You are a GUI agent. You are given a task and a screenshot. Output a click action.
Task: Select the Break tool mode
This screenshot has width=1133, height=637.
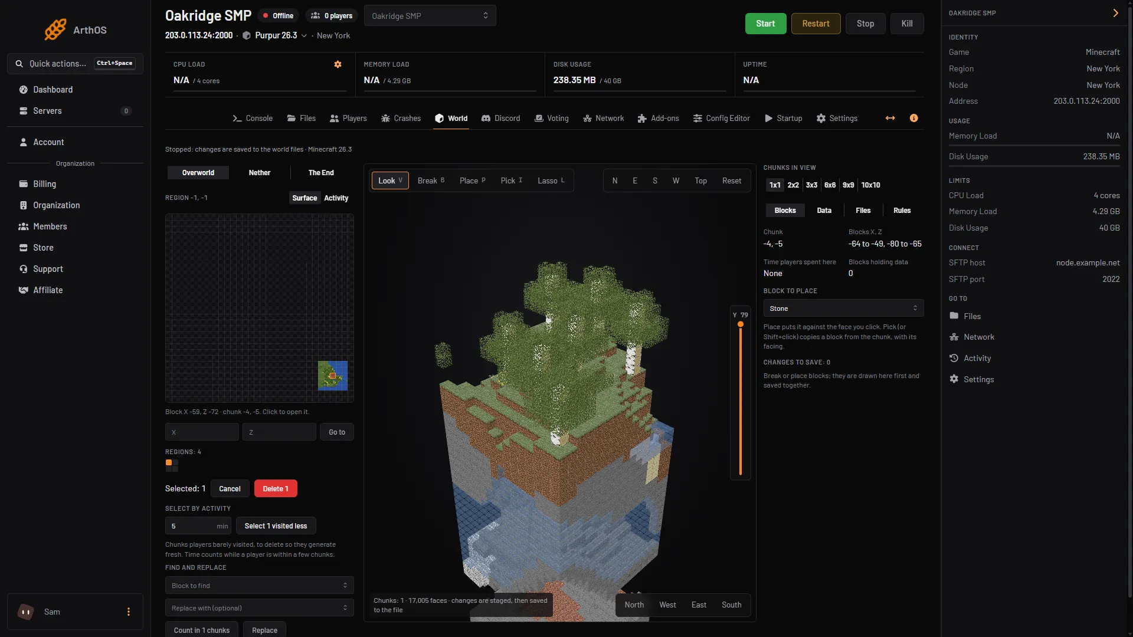click(x=431, y=180)
